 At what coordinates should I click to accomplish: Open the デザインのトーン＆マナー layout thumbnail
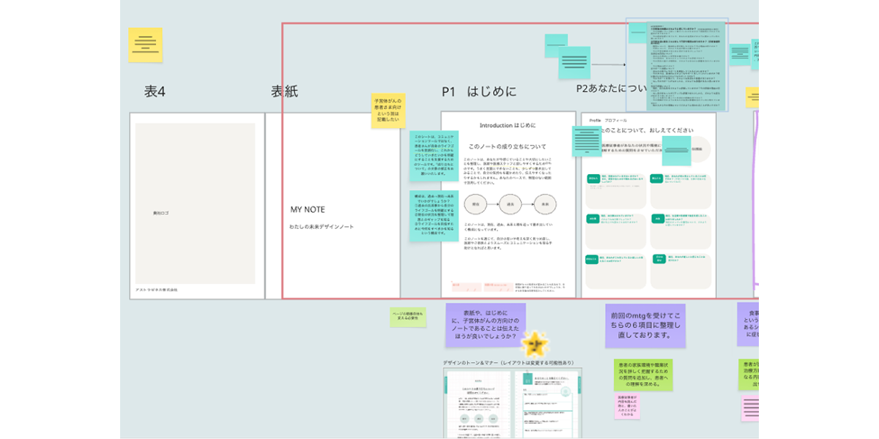pos(512,403)
